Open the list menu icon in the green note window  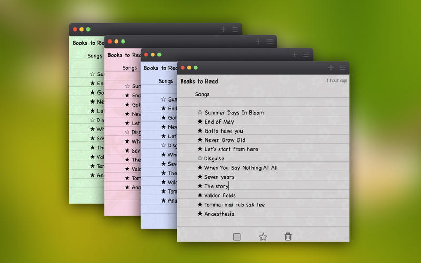click(235, 29)
